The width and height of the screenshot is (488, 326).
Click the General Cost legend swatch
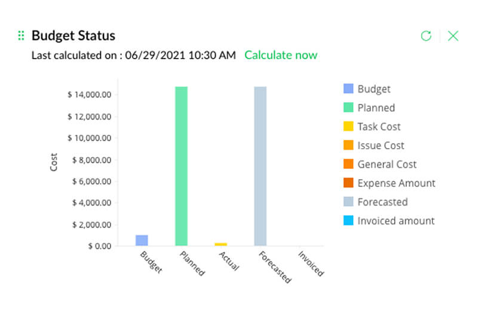pos(348,164)
